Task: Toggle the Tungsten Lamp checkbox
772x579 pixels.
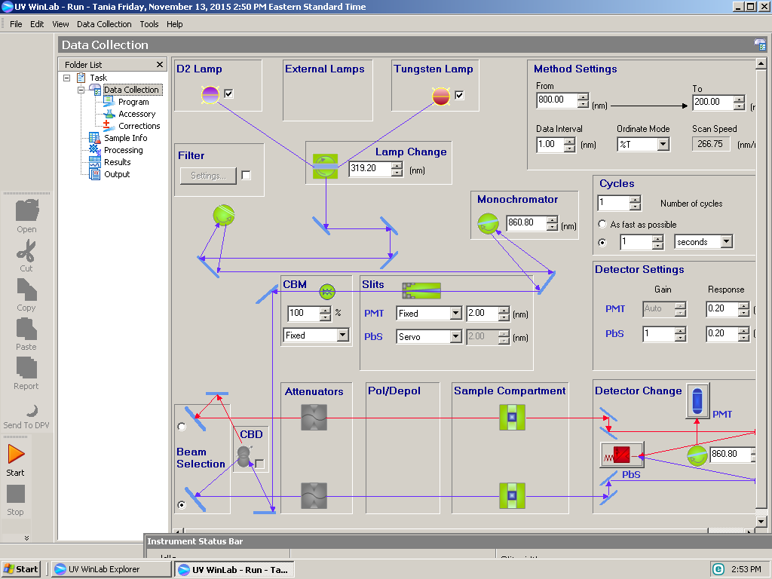Action: (459, 95)
